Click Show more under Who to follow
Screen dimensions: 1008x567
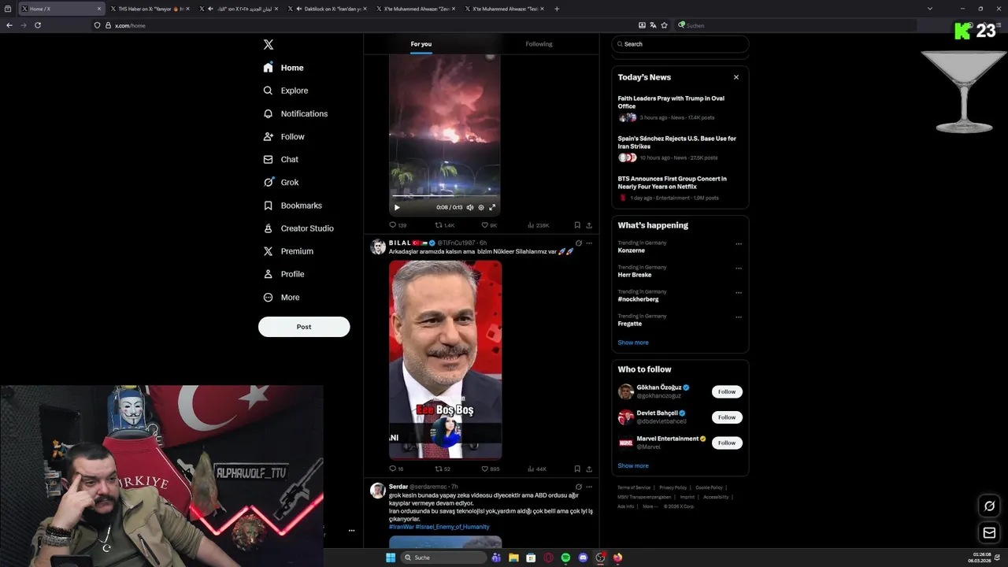(x=633, y=465)
